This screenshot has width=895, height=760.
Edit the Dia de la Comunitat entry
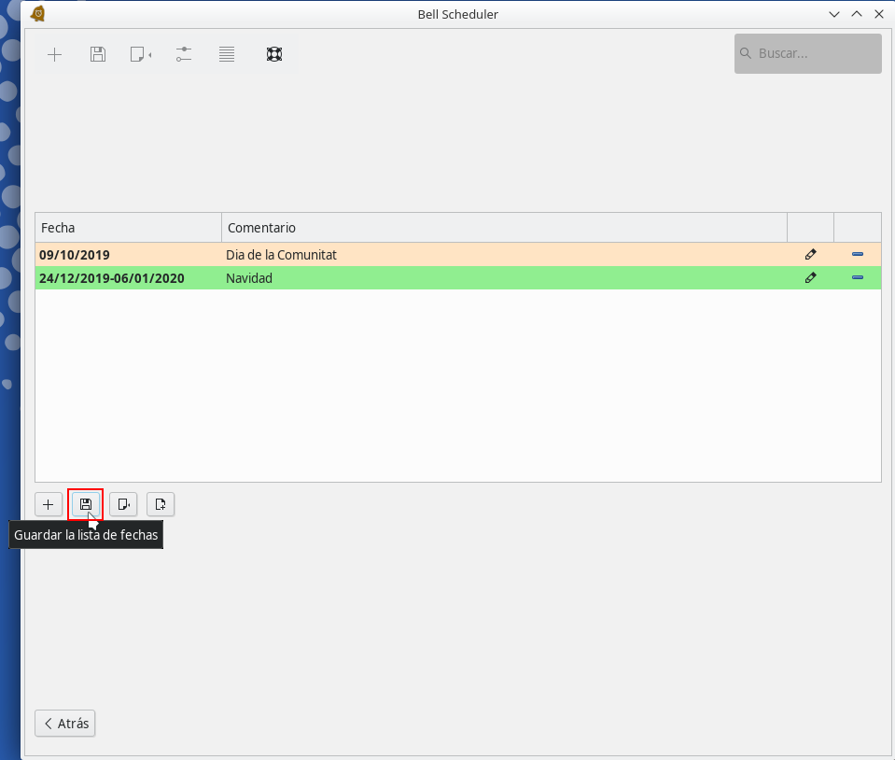810,254
